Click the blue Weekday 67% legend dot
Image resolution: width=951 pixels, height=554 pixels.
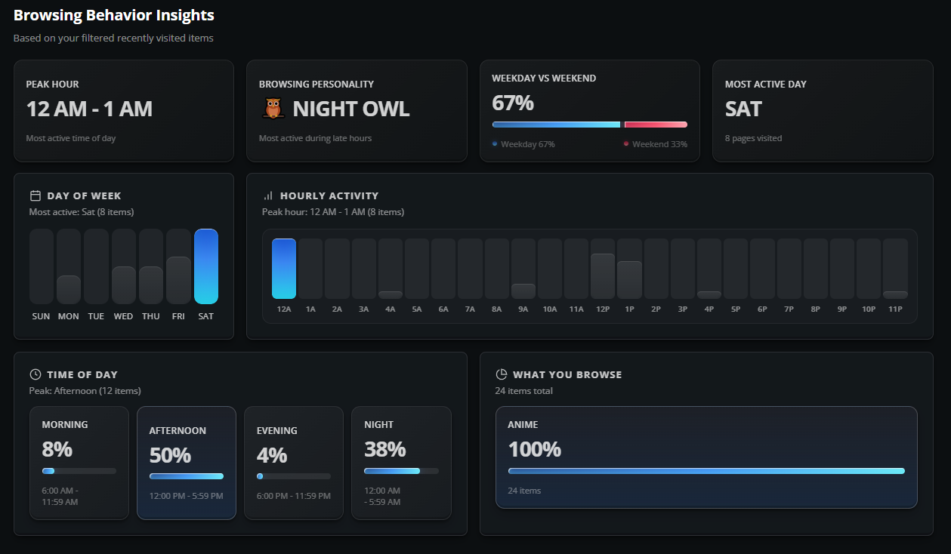(495, 143)
